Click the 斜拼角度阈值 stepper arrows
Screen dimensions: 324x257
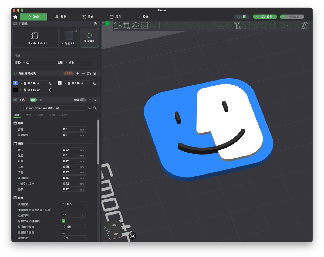tap(64, 226)
